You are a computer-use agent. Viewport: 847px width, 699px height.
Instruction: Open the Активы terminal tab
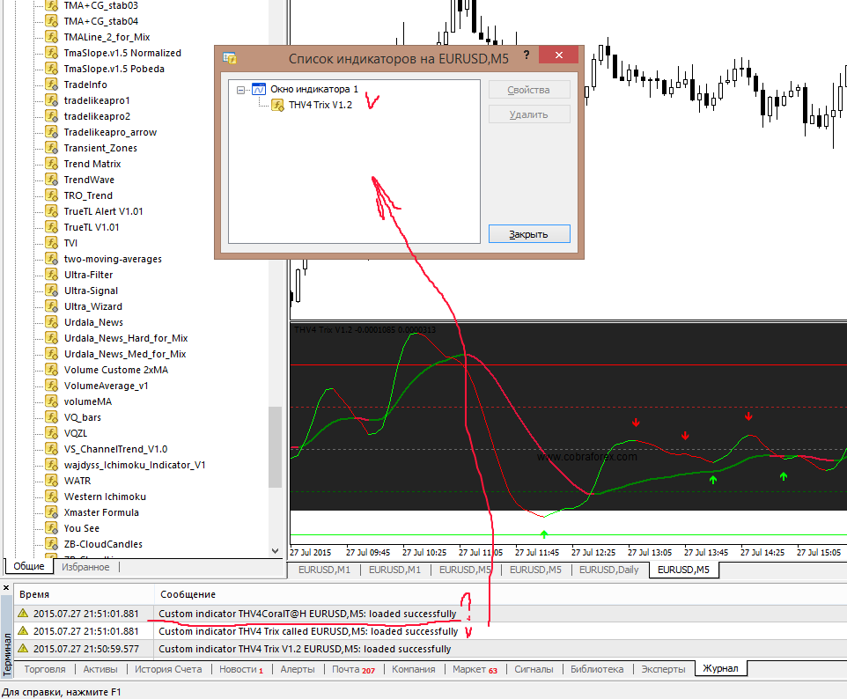click(x=100, y=669)
